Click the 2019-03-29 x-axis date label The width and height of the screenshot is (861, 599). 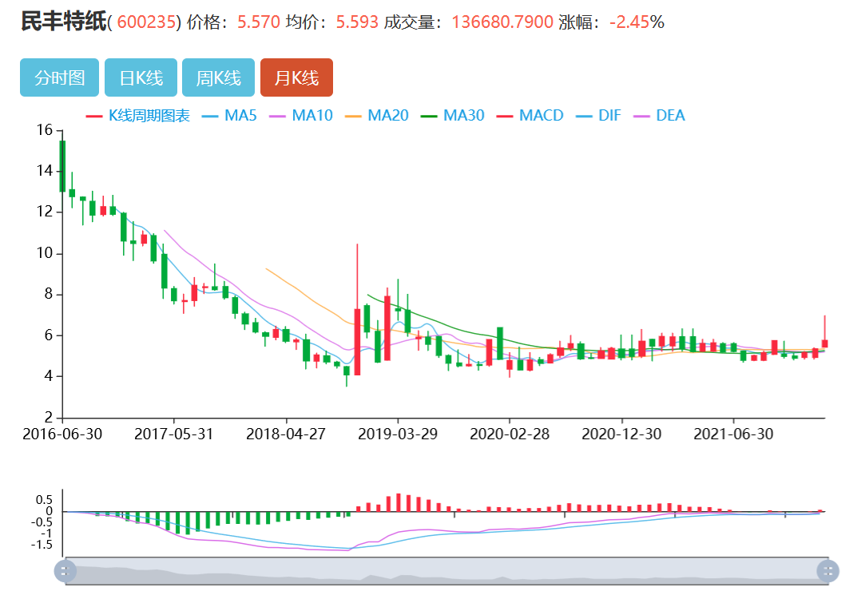pyautogui.click(x=398, y=434)
